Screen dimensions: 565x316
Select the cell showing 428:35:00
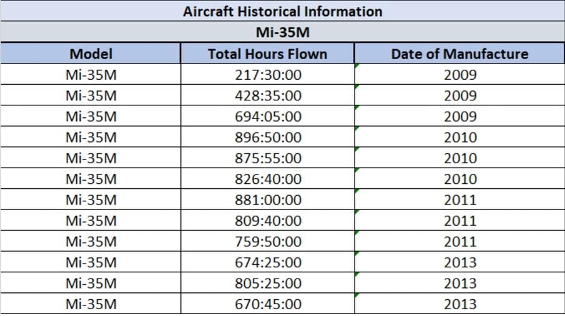click(x=267, y=95)
